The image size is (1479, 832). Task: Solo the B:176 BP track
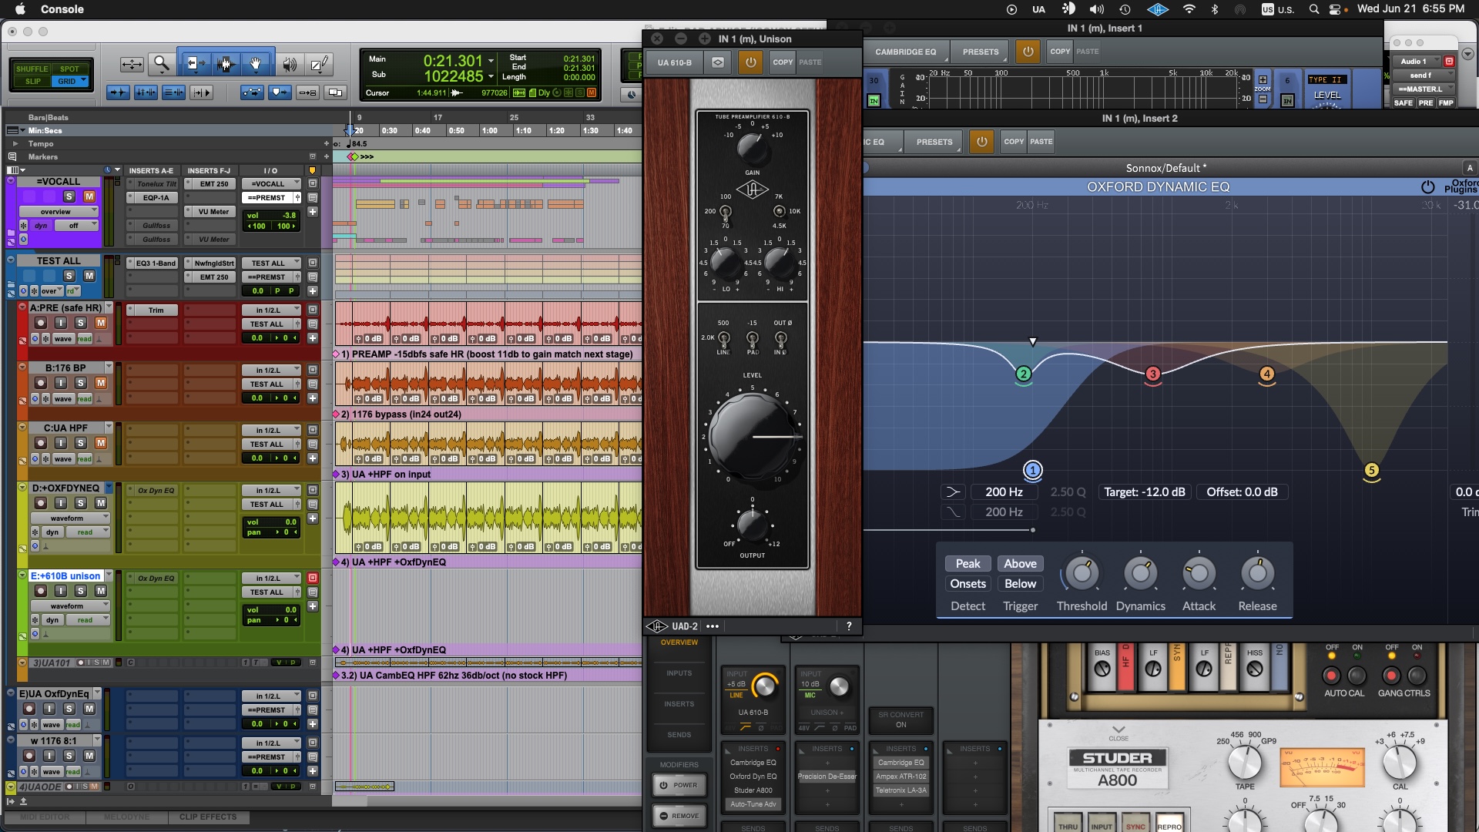click(x=80, y=383)
